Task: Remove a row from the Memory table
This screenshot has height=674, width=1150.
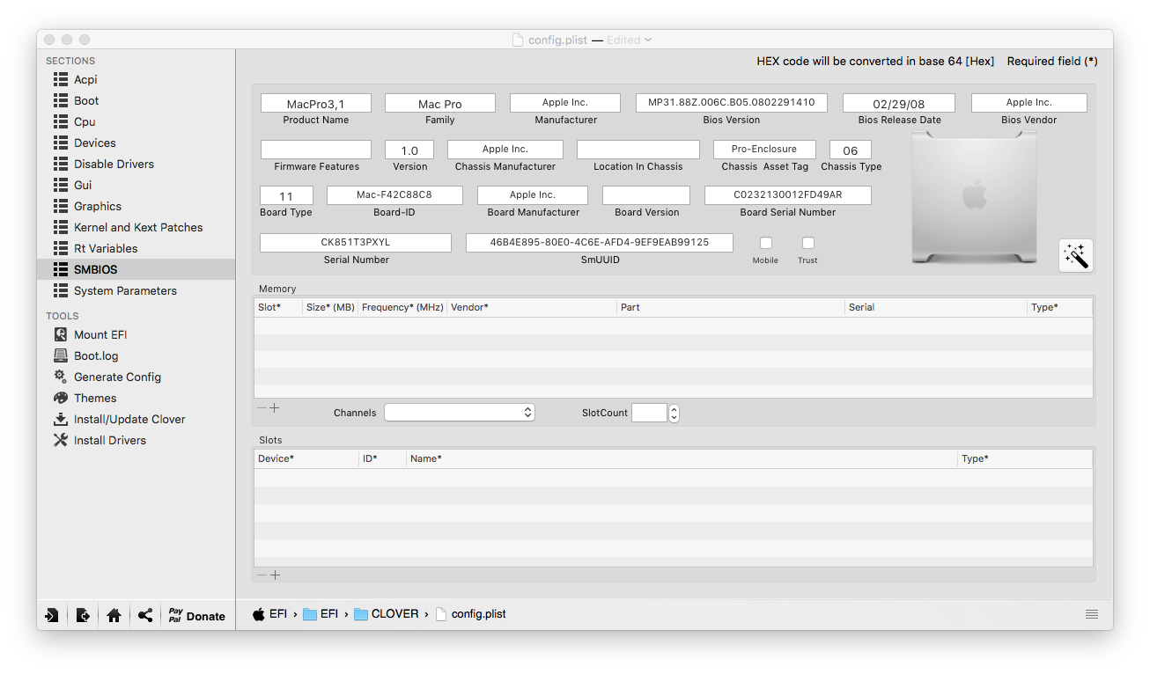Action: tap(262, 408)
